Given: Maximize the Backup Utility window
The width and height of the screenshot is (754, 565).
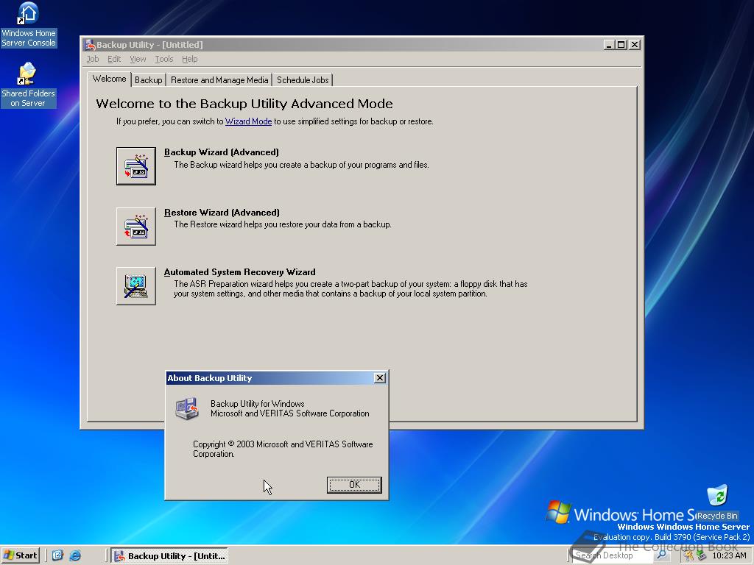Looking at the screenshot, I should [621, 45].
